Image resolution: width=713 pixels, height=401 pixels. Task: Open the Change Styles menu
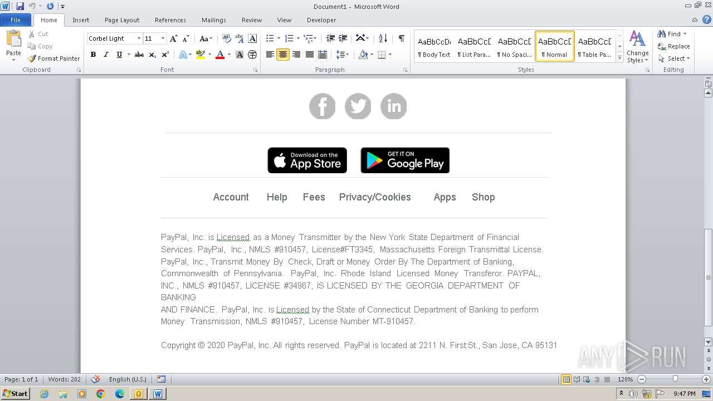pyautogui.click(x=638, y=47)
